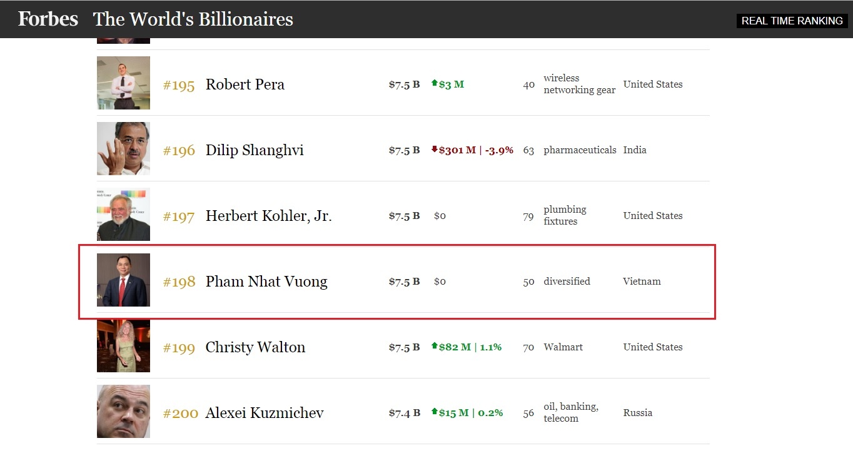This screenshot has height=468, width=853.
Task: Select Herbert Kohler, Jr.'s photo thumbnail
Action: point(123,214)
